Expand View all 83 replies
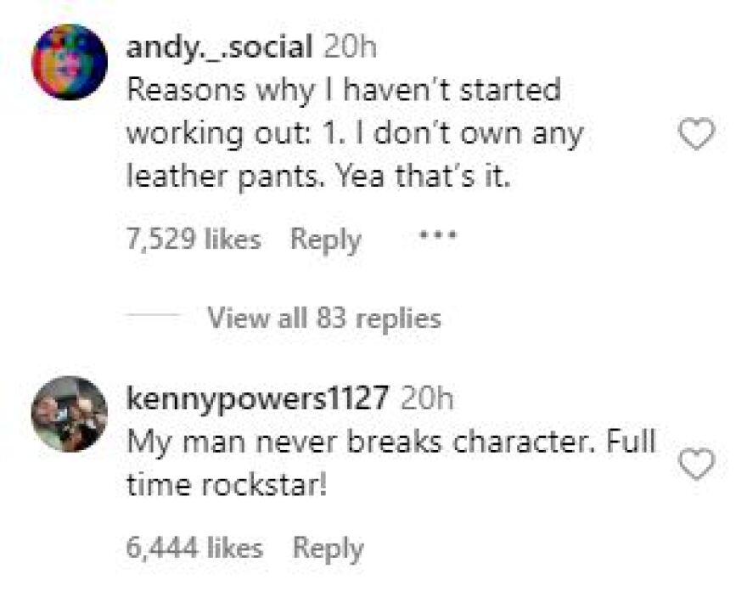The image size is (747, 608). point(324,318)
